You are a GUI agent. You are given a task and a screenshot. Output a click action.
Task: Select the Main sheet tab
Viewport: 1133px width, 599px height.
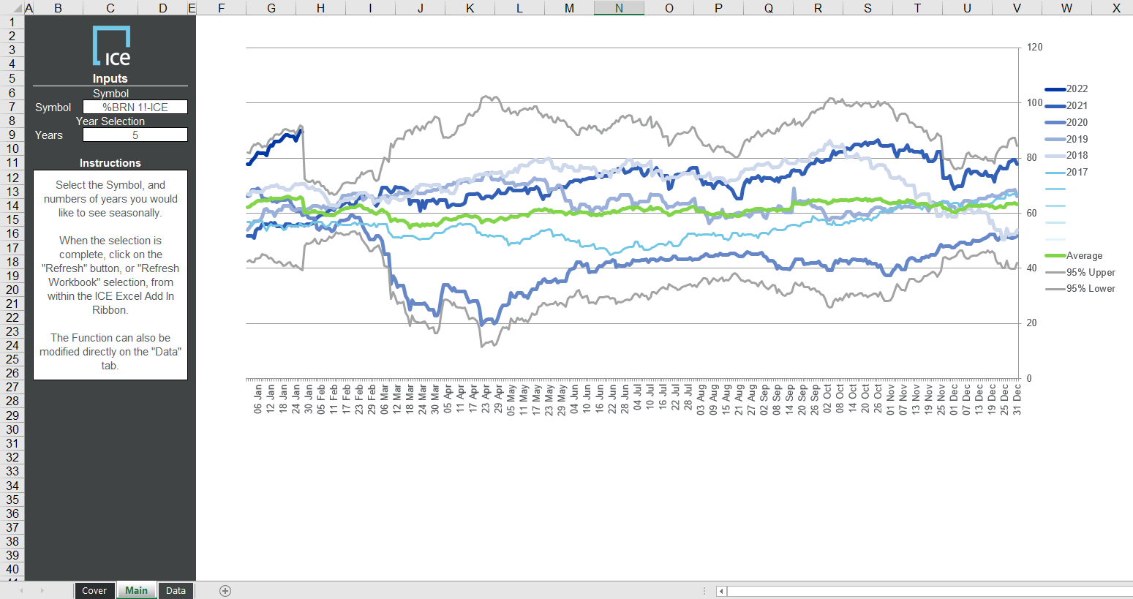136,590
